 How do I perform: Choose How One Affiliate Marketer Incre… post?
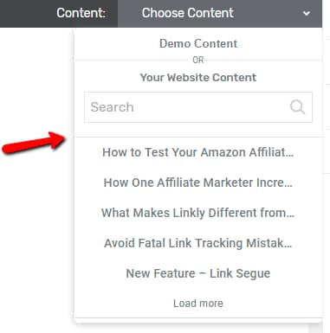[198, 183]
